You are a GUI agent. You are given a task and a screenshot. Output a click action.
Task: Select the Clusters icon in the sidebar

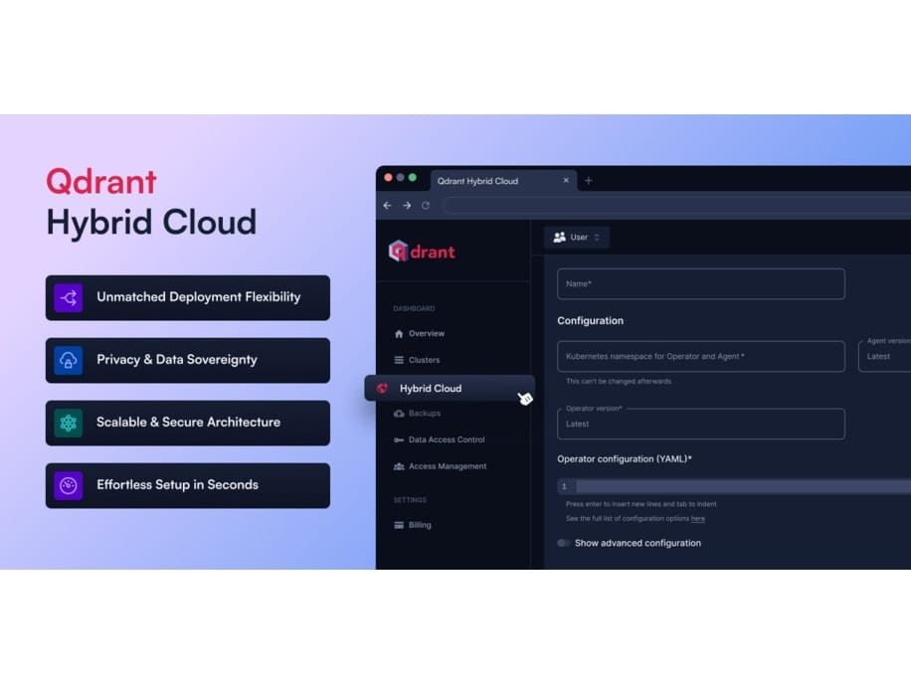point(398,360)
